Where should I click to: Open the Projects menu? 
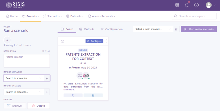pos(31,16)
